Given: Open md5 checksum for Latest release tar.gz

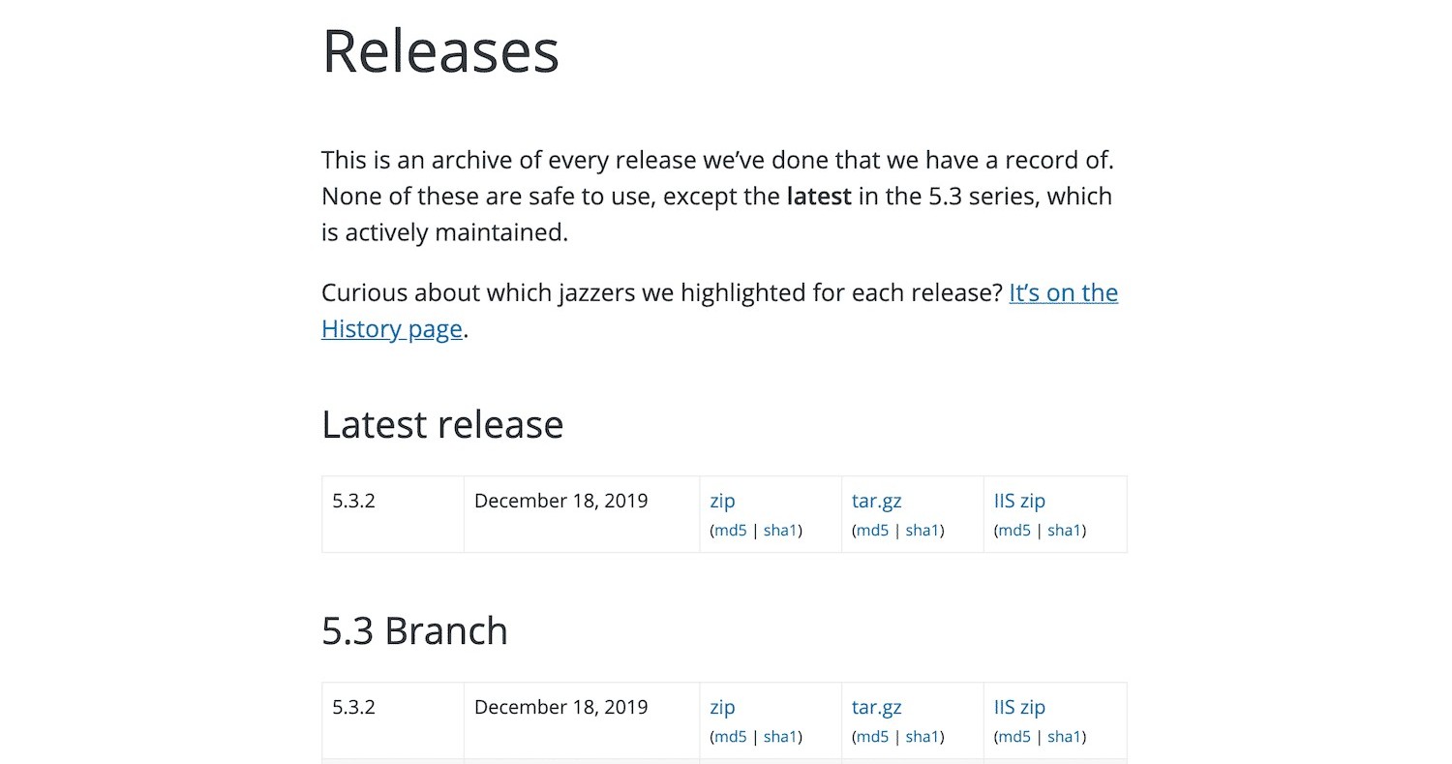Looking at the screenshot, I should click(872, 530).
